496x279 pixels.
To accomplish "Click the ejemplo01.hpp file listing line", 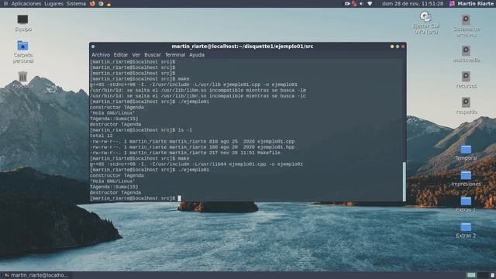I will (192, 147).
